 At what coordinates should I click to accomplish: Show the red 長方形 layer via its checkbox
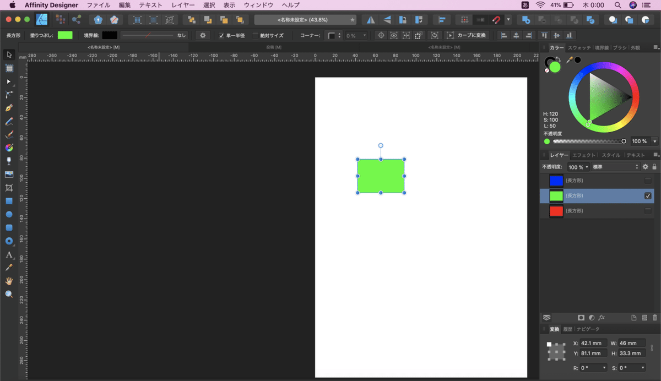(x=648, y=211)
